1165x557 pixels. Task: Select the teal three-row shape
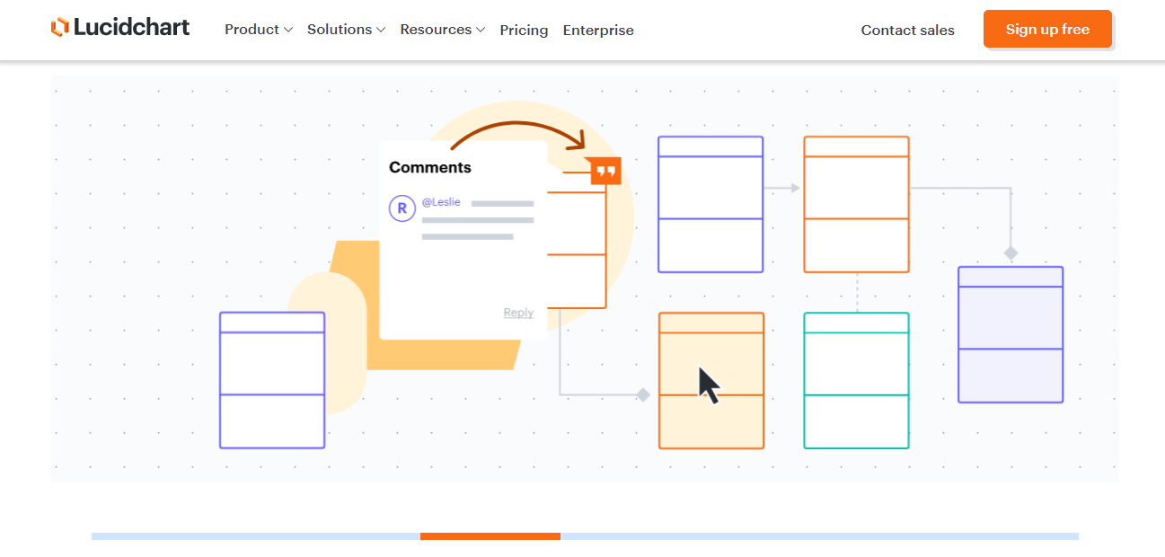(856, 380)
